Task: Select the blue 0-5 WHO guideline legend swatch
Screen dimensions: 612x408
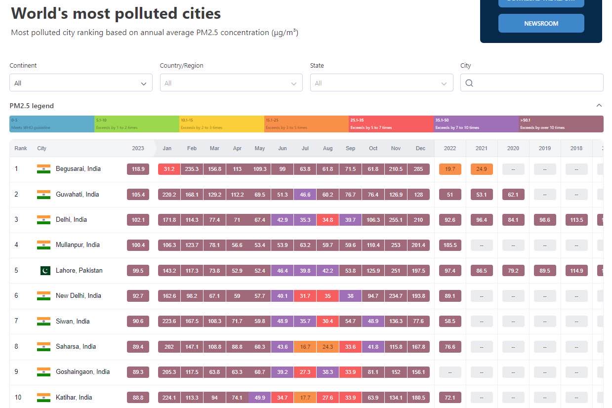Action: point(52,124)
